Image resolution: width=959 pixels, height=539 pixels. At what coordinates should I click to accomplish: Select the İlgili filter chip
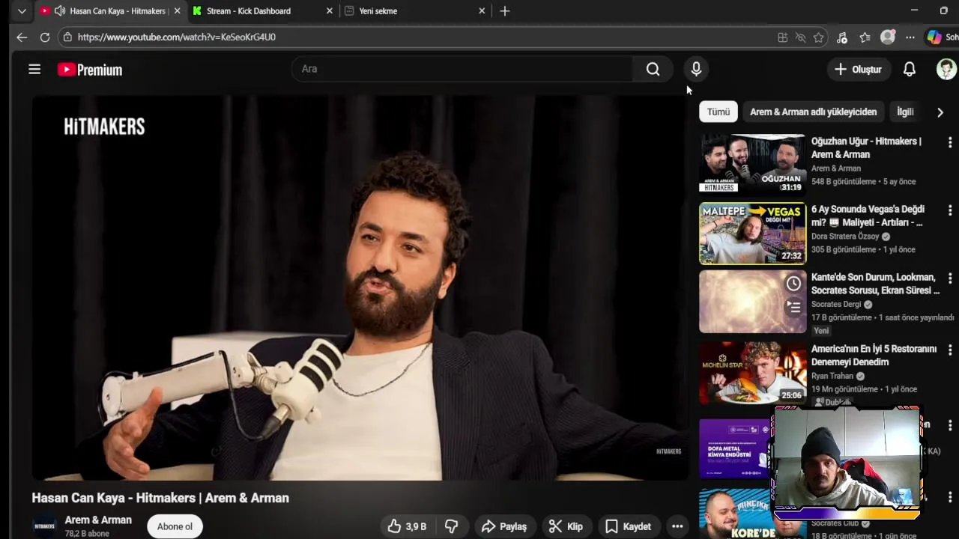point(905,112)
